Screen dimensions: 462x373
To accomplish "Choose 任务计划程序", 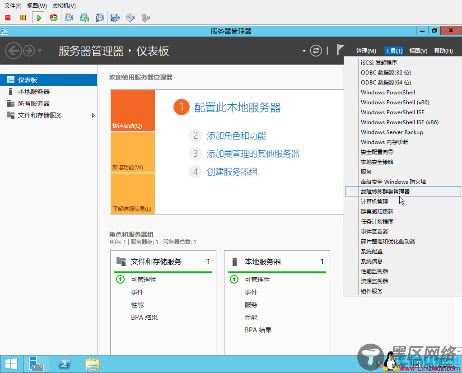I will [403, 222].
